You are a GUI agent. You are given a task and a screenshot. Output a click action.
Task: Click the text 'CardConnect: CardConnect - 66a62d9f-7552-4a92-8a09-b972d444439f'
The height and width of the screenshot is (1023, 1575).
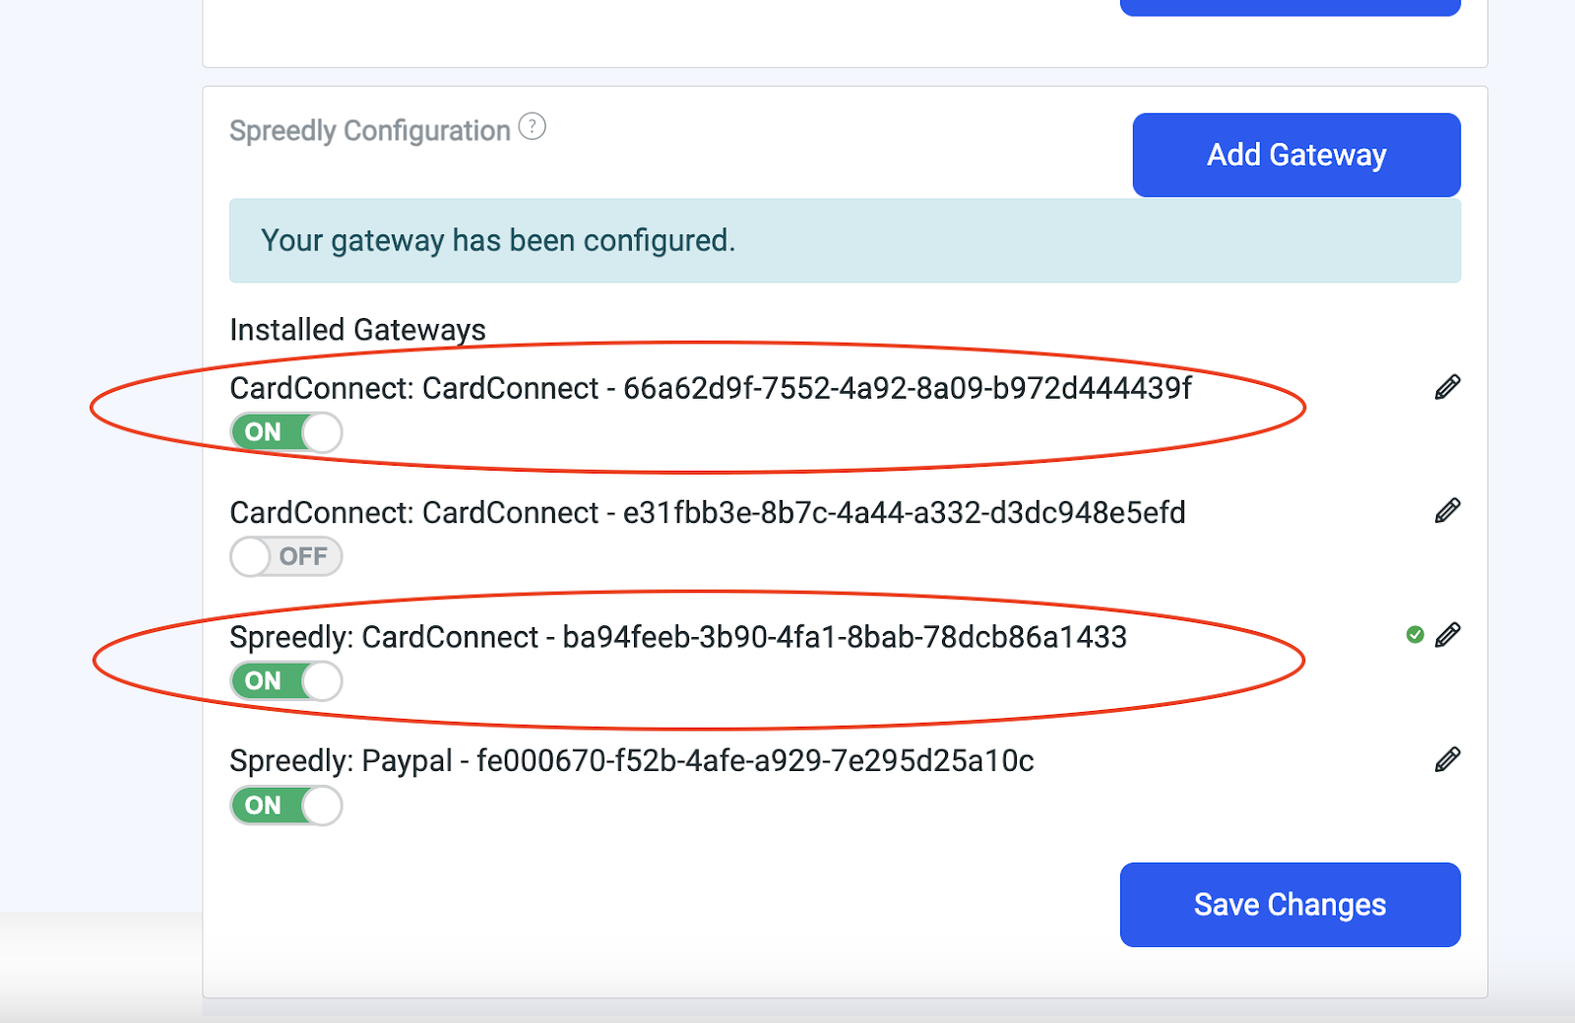711,388
